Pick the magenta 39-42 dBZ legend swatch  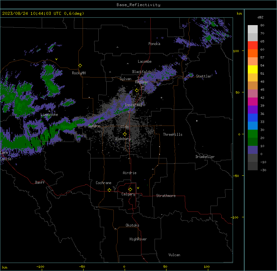[253, 102]
